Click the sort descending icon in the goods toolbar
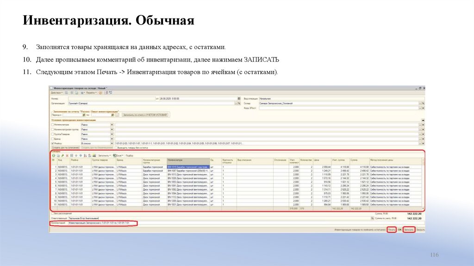The image size is (474, 266). [x=90, y=156]
